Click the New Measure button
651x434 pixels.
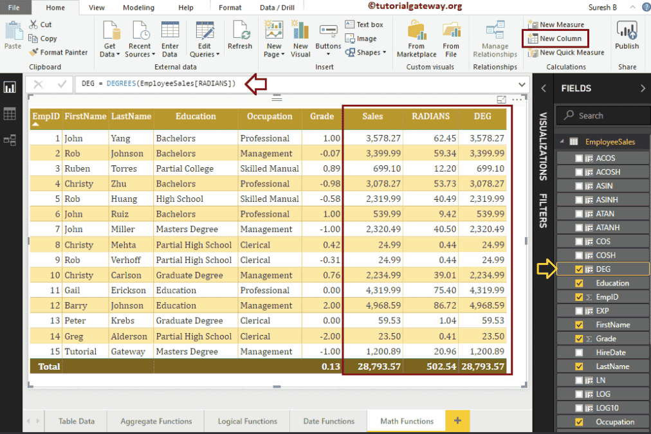(x=556, y=24)
